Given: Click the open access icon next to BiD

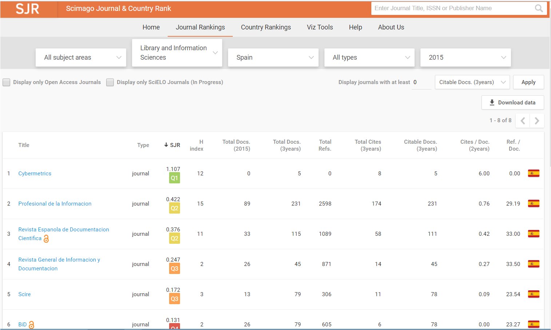Looking at the screenshot, I should (32, 325).
